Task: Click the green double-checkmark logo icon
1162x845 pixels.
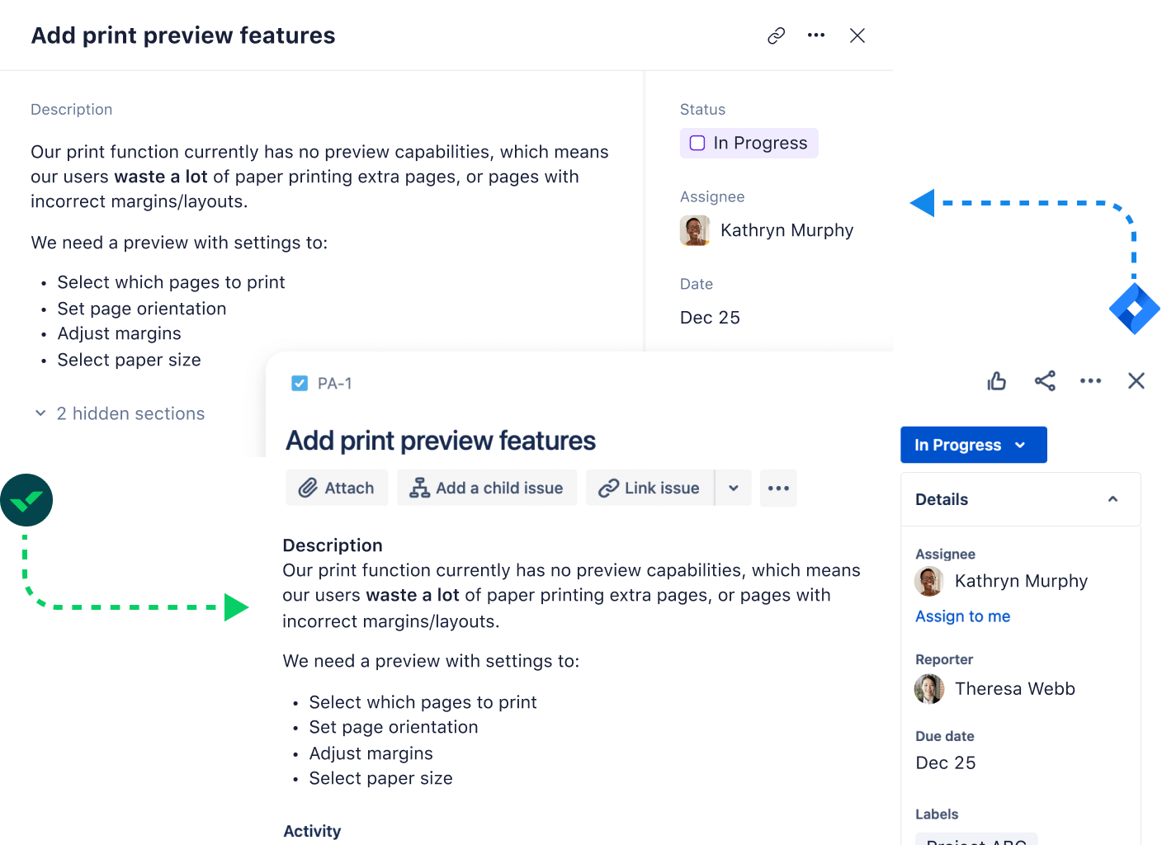Action: (x=26, y=500)
